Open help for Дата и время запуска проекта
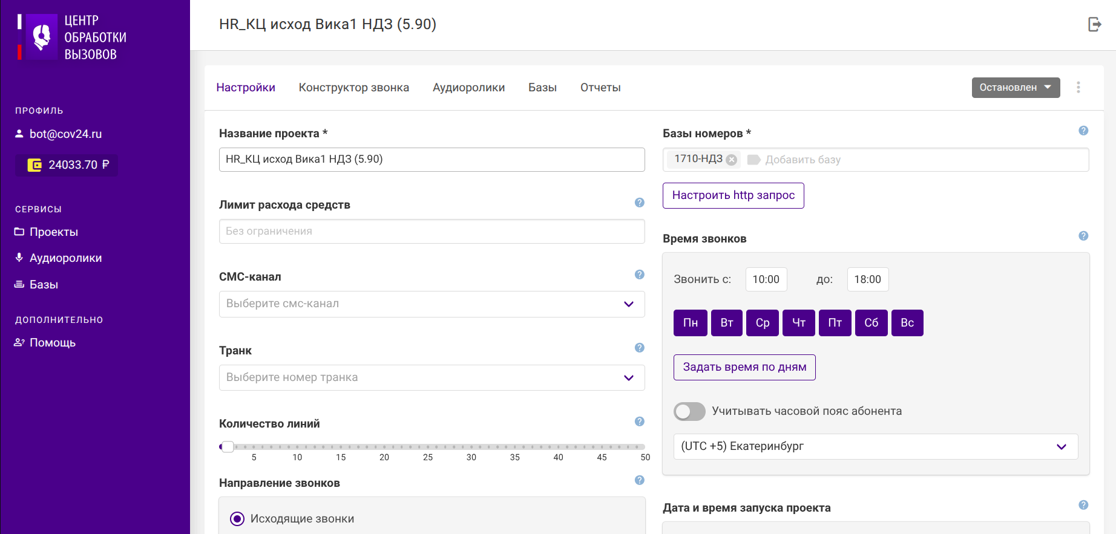This screenshot has width=1116, height=534. point(1083,505)
